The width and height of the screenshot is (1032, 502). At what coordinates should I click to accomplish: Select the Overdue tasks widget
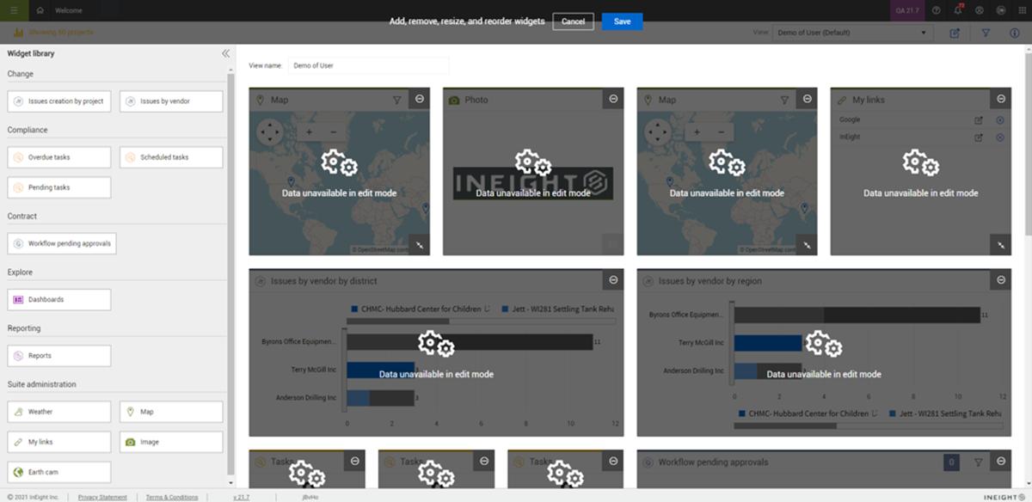pyautogui.click(x=59, y=157)
